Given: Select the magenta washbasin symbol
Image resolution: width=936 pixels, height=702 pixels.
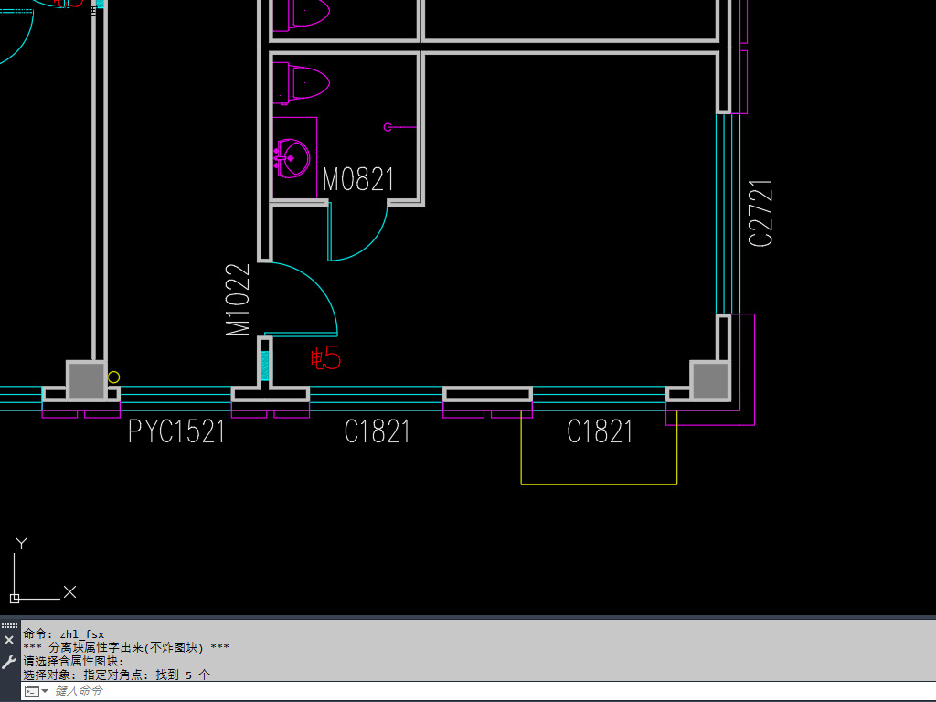Looking at the screenshot, I should 292,158.
